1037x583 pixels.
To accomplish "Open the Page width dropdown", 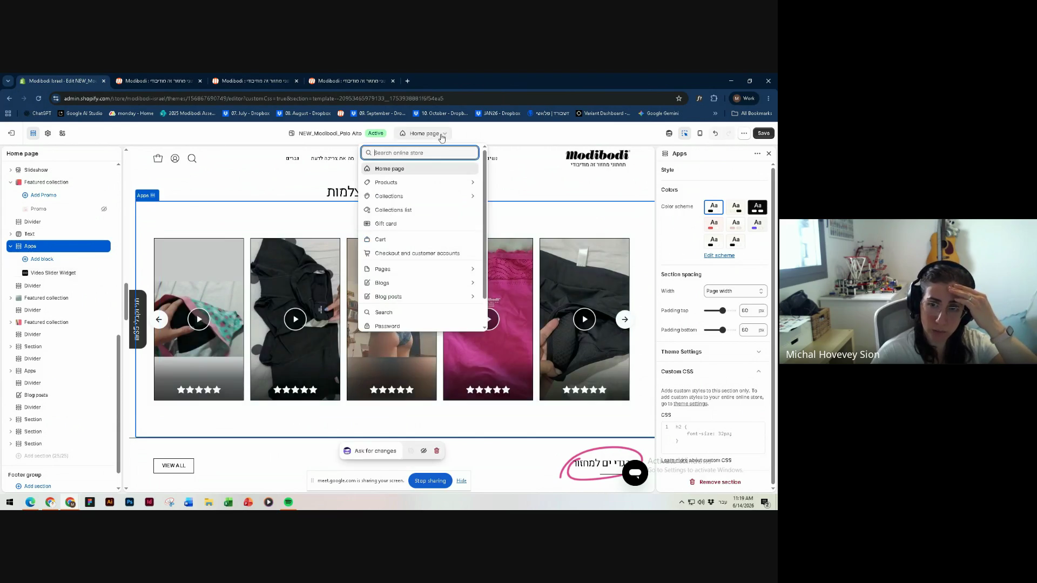I will [x=735, y=291].
